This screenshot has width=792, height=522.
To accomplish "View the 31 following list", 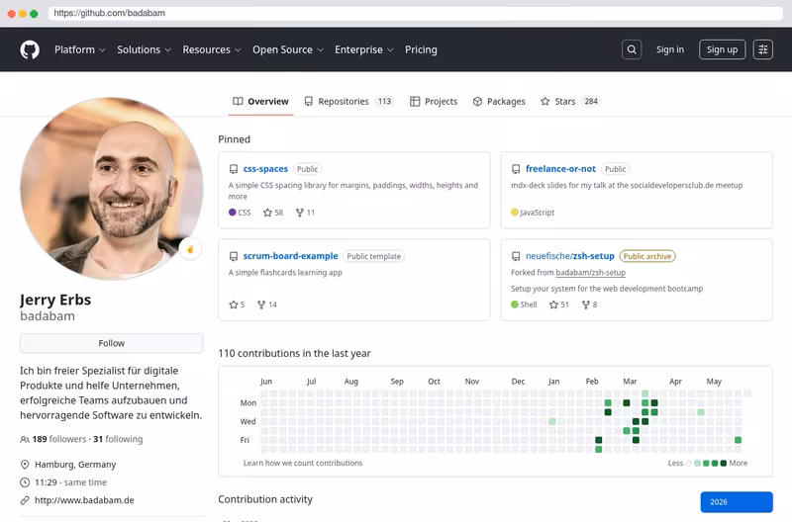I will 118,439.
